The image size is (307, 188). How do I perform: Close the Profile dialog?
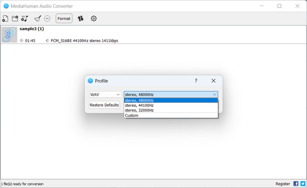point(214,81)
